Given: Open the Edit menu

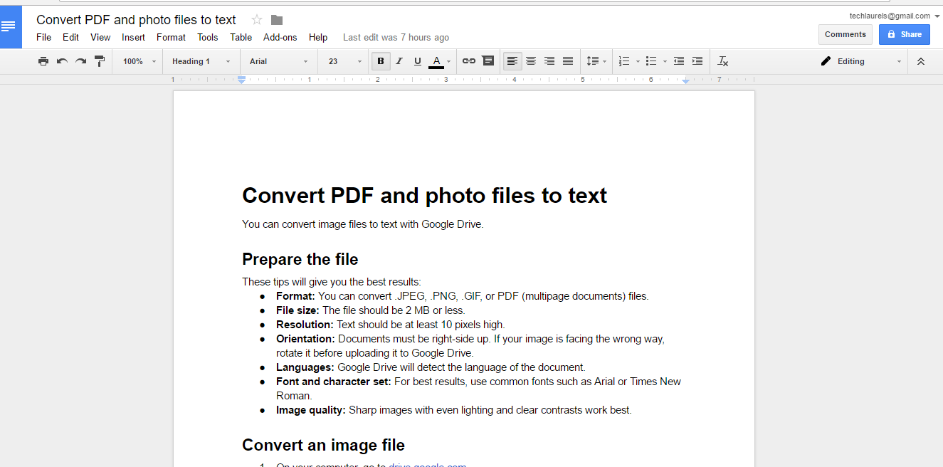Looking at the screenshot, I should coord(70,37).
